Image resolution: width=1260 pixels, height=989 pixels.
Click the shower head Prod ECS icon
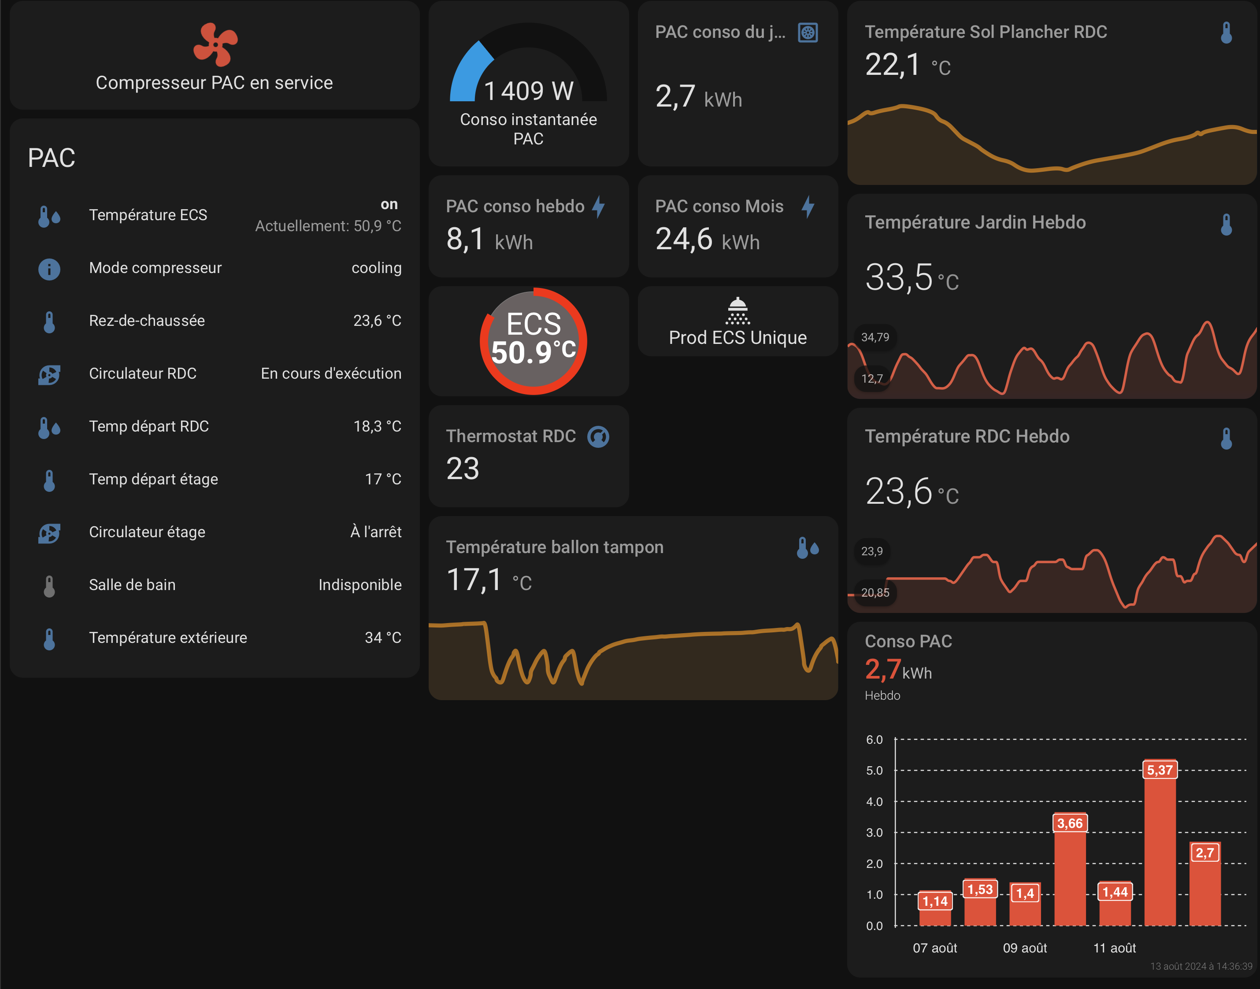coord(737,311)
